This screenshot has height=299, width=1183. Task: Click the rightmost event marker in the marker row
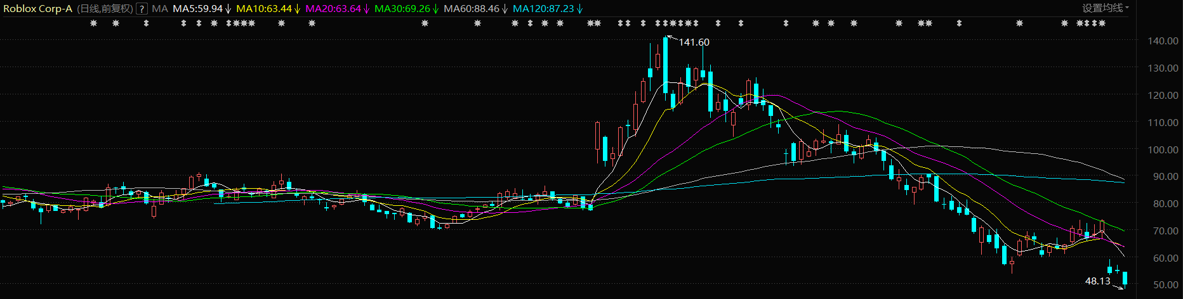coord(1102,23)
